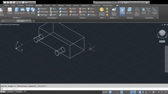The width and height of the screenshot is (168, 94).
Task: Create a Section Plane
Action: point(114,11)
